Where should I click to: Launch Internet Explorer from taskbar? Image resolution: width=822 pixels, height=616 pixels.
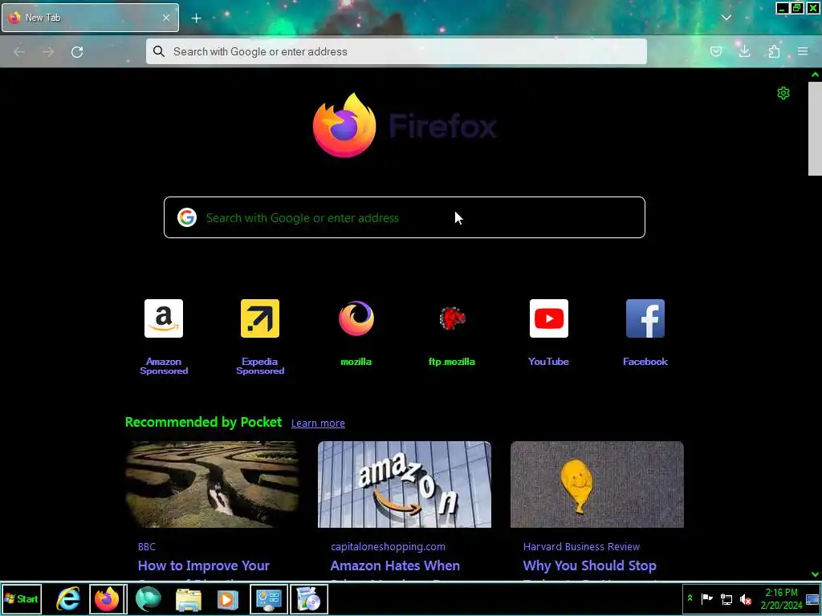click(68, 598)
